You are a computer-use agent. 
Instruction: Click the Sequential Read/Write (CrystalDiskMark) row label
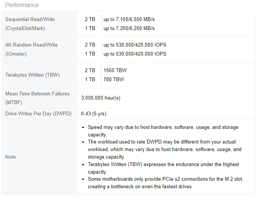pos(30,24)
